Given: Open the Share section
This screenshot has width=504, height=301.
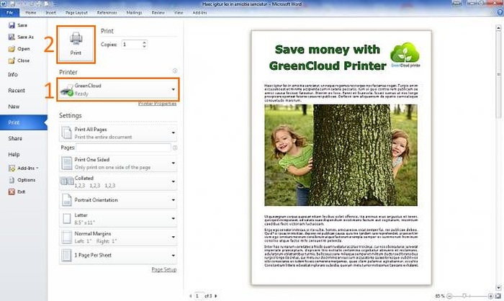Looking at the screenshot, I should tap(15, 138).
